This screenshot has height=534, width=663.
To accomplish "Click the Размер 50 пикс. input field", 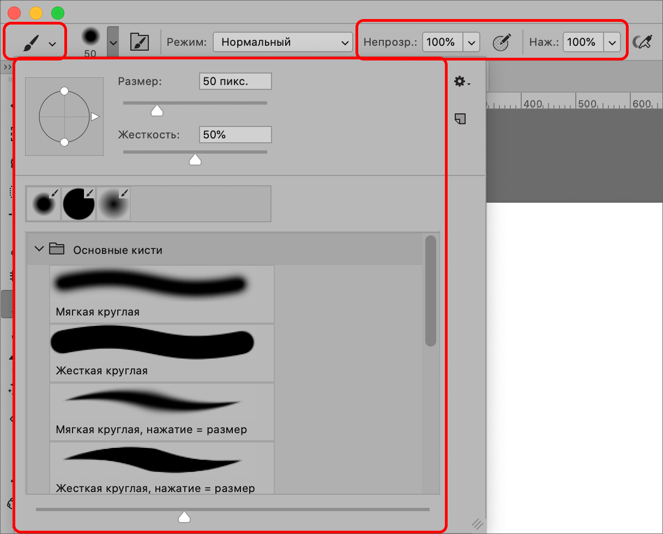I will pyautogui.click(x=235, y=82).
